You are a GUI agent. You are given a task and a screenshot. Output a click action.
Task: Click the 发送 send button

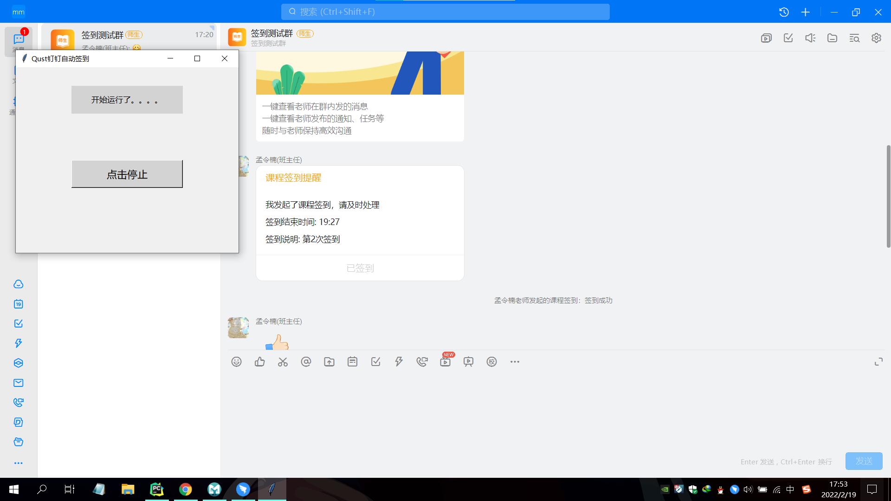[864, 461]
